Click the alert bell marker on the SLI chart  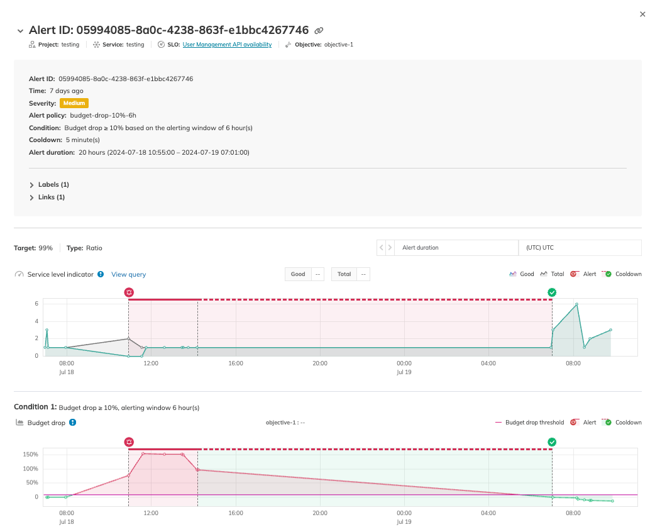[x=129, y=292]
